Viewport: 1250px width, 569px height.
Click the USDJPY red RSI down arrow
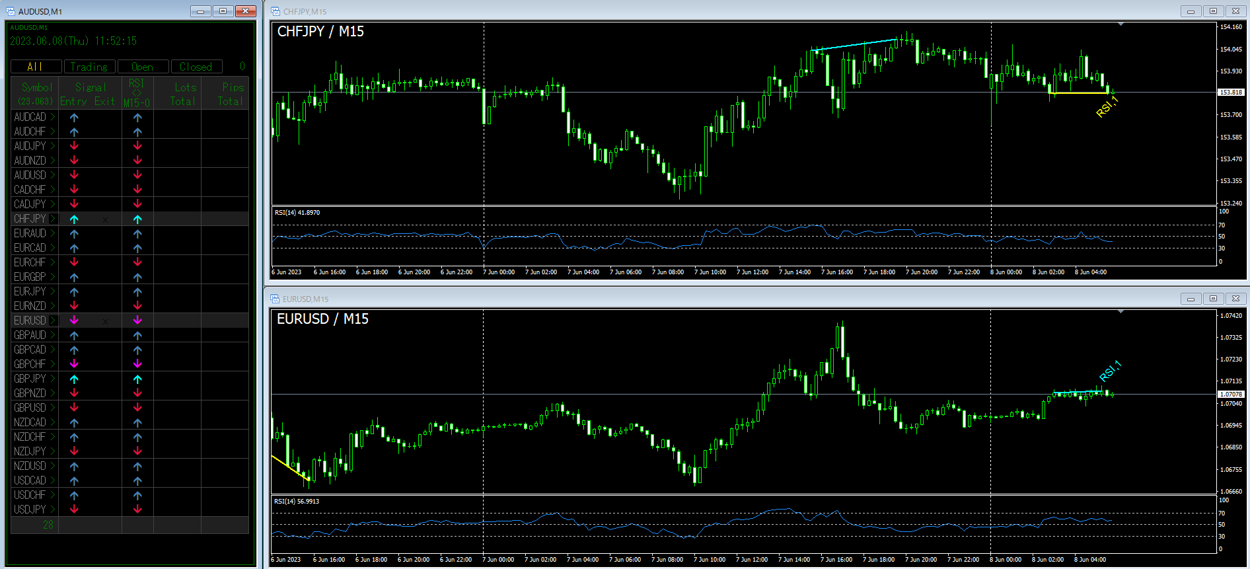[137, 510]
